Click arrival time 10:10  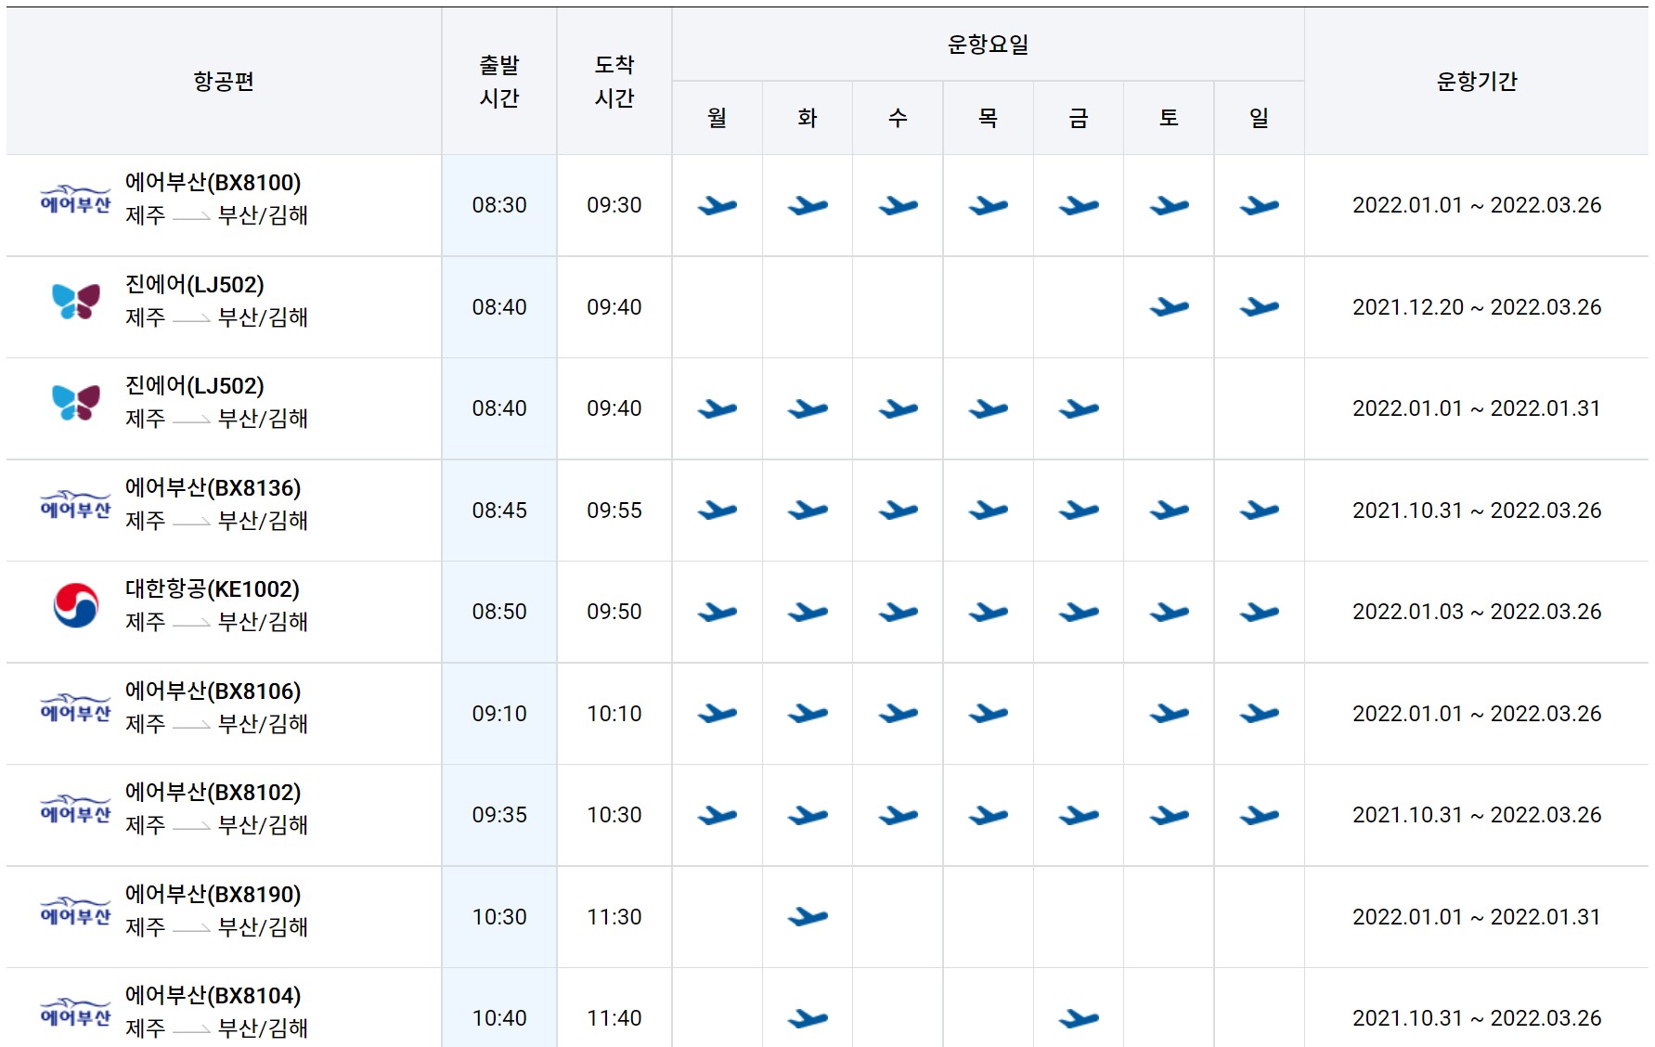[614, 714]
